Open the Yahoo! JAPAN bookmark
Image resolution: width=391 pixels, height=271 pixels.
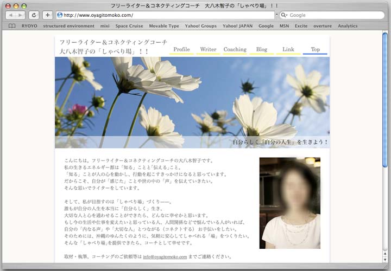[237, 26]
